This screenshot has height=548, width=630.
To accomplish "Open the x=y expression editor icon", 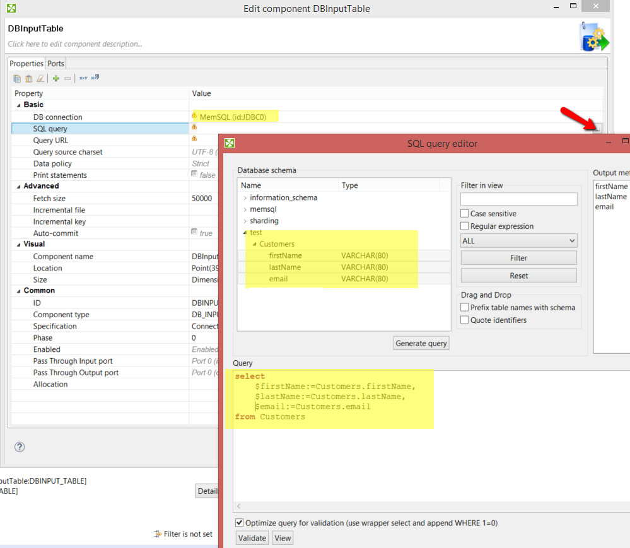I will 83,78.
